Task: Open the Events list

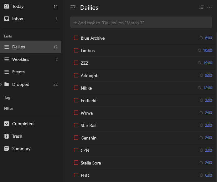Action: 31,72
